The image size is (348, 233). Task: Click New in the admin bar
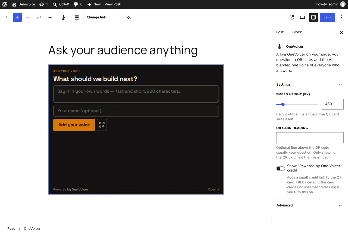tap(94, 4)
